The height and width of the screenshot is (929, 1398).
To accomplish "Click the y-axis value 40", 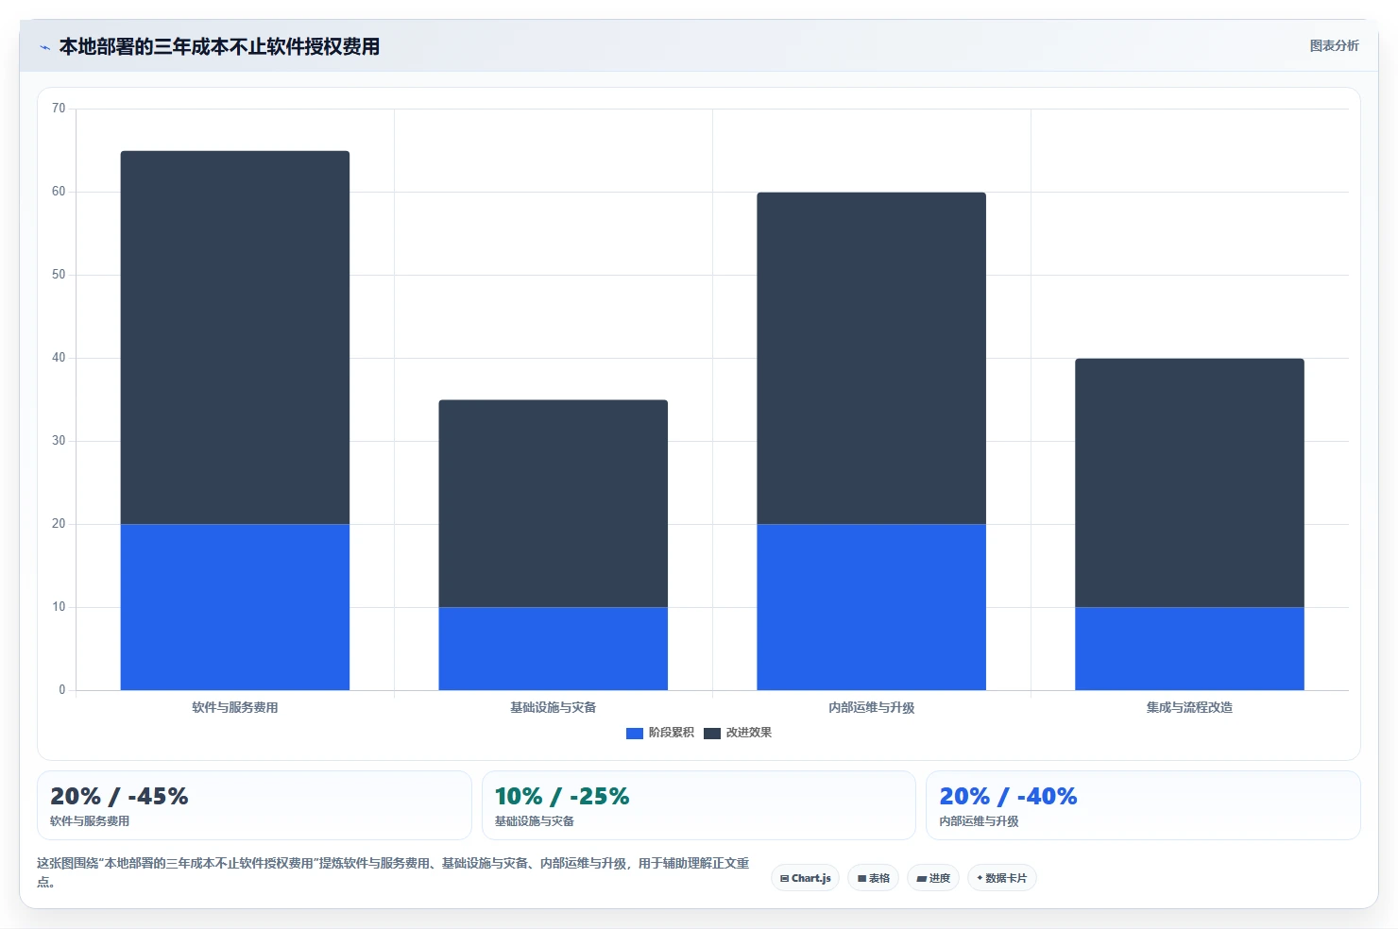I will coord(59,358).
